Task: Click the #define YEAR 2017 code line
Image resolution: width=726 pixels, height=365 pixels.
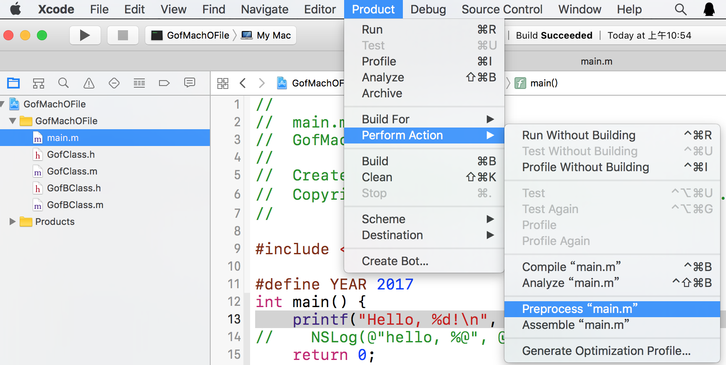Action: click(334, 284)
